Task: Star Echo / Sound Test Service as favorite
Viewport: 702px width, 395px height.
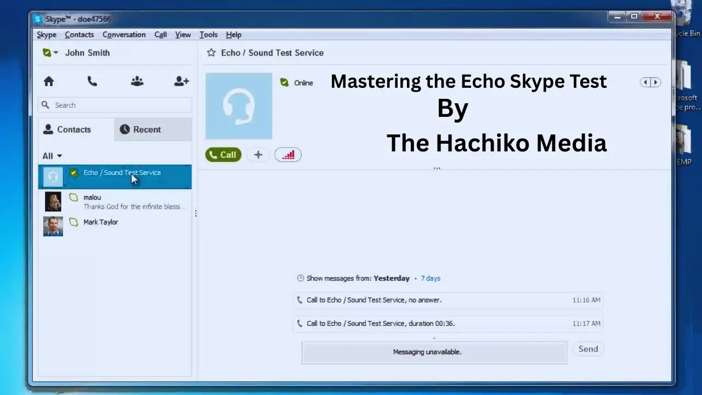Action: [x=211, y=53]
